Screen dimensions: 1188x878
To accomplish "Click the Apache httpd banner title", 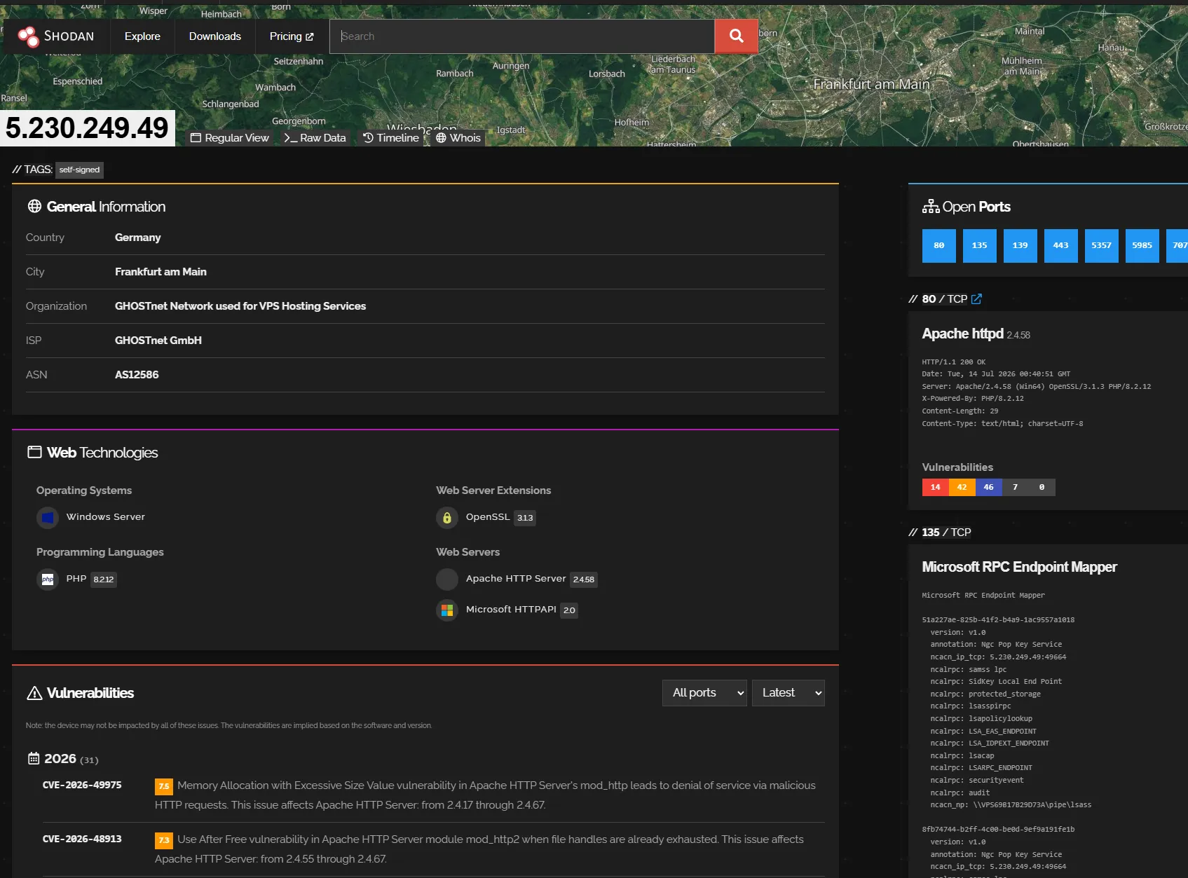I will (963, 334).
